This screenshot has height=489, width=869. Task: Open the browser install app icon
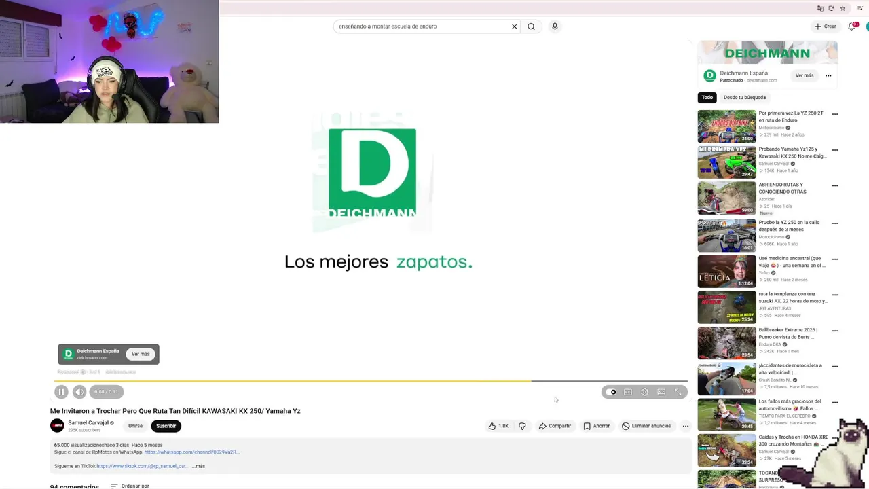831,8
